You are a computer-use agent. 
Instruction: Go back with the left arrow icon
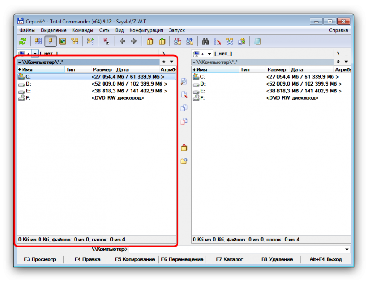pos(122,41)
